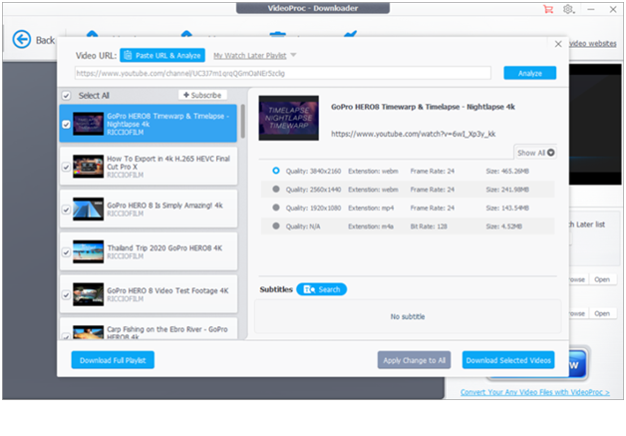Open My Watch Later Playlist link
Screen dimensions: 626x436
tap(250, 56)
